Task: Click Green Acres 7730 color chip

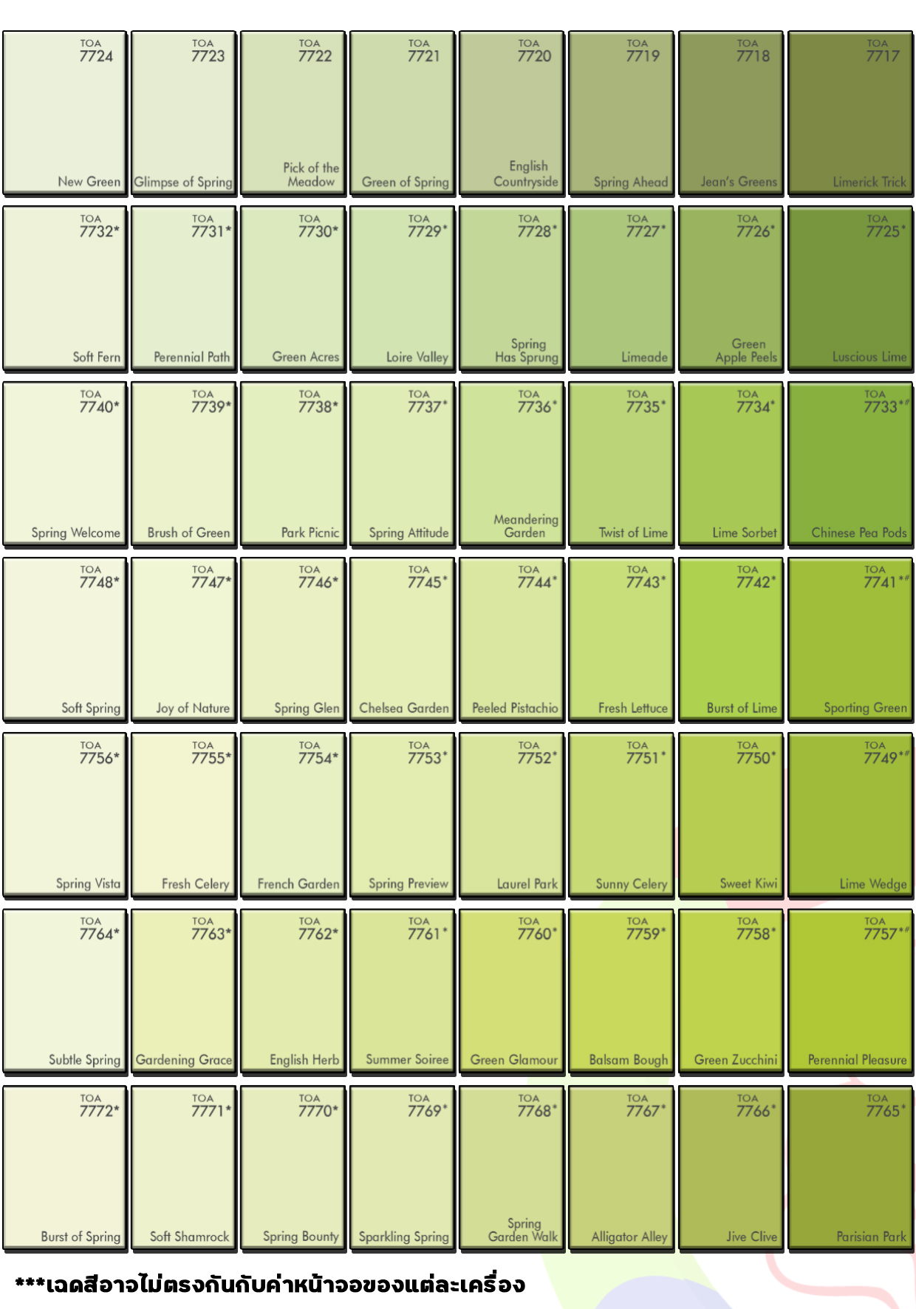Action: [293, 289]
